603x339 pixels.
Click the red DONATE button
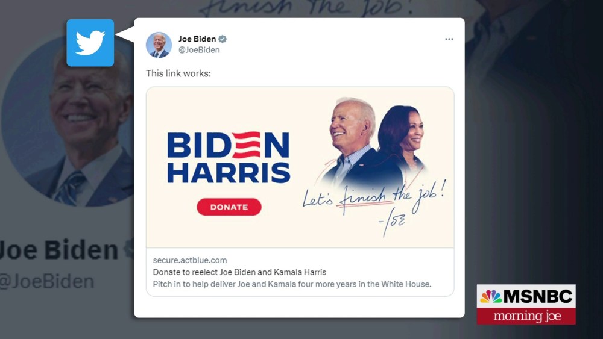pyautogui.click(x=229, y=207)
